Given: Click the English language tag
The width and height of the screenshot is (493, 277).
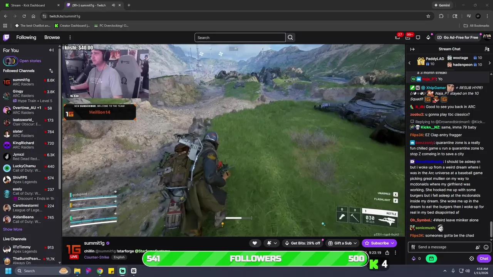Looking at the screenshot, I should (119, 257).
